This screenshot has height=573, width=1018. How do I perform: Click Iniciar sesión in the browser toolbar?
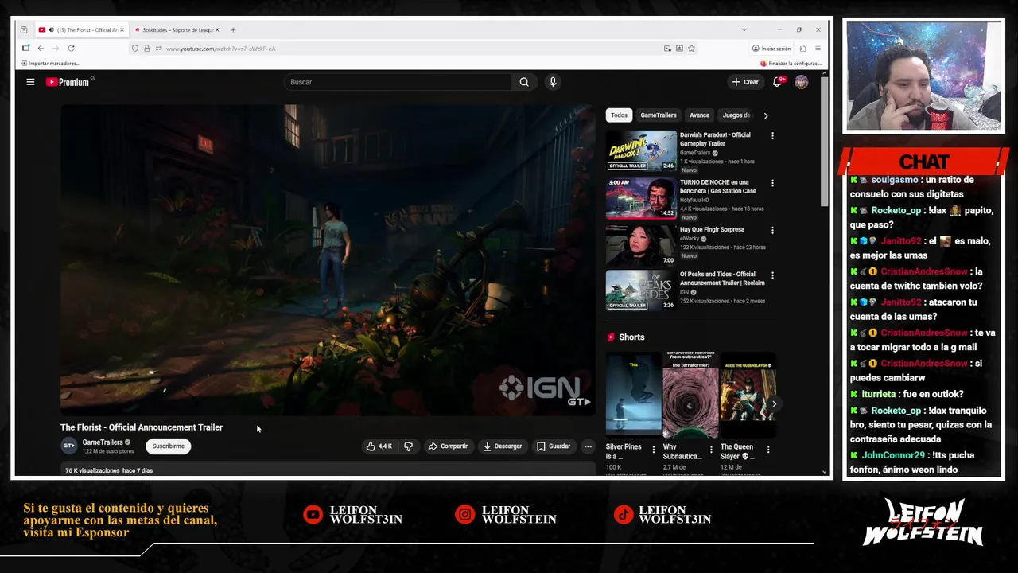tap(771, 49)
